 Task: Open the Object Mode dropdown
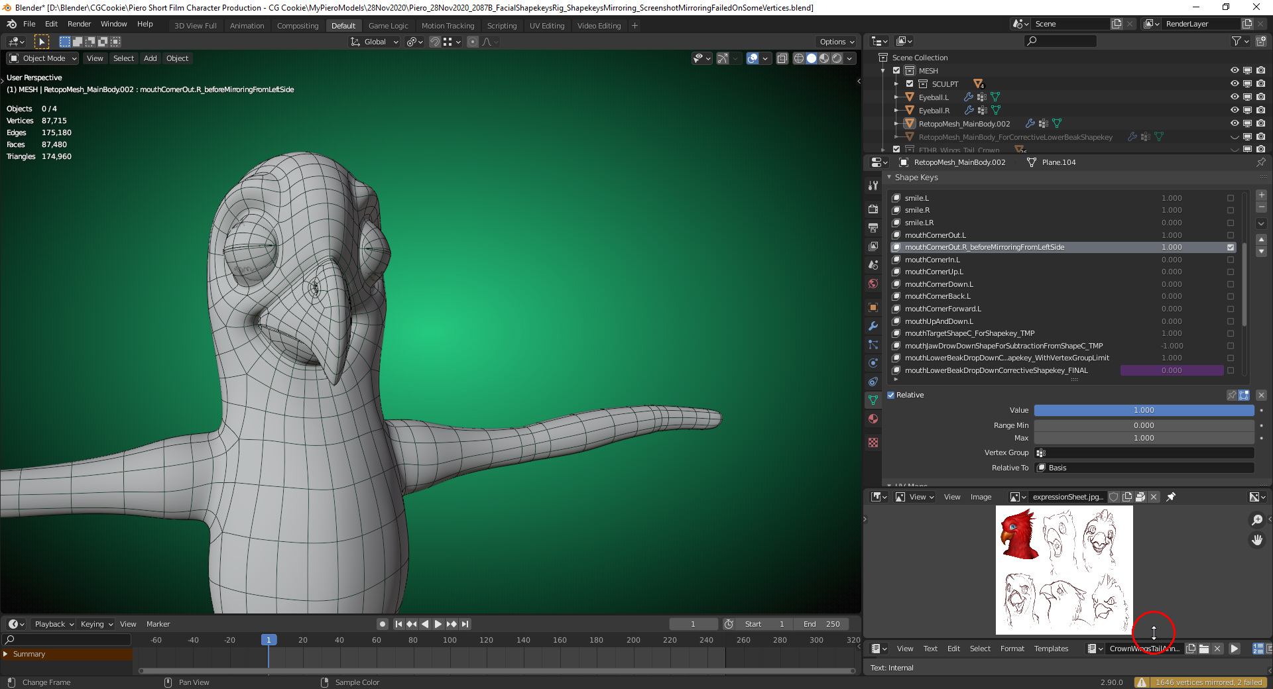pyautogui.click(x=43, y=58)
